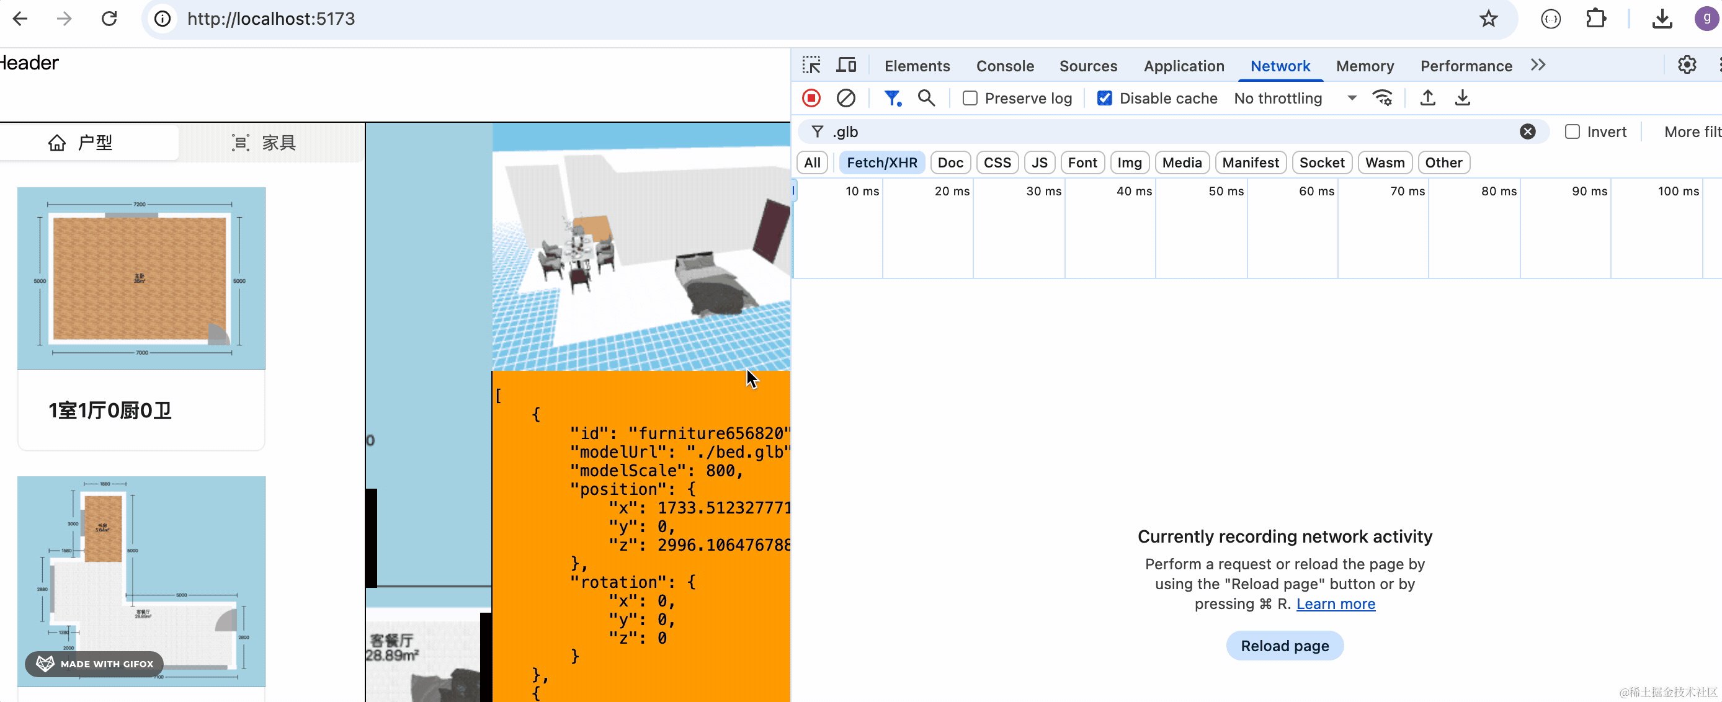The width and height of the screenshot is (1722, 702).
Task: Toggle the Media filter
Action: coord(1181,162)
